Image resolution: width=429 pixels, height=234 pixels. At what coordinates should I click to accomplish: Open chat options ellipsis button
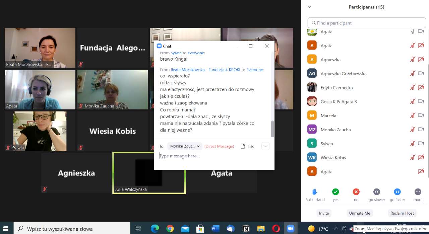click(265, 146)
